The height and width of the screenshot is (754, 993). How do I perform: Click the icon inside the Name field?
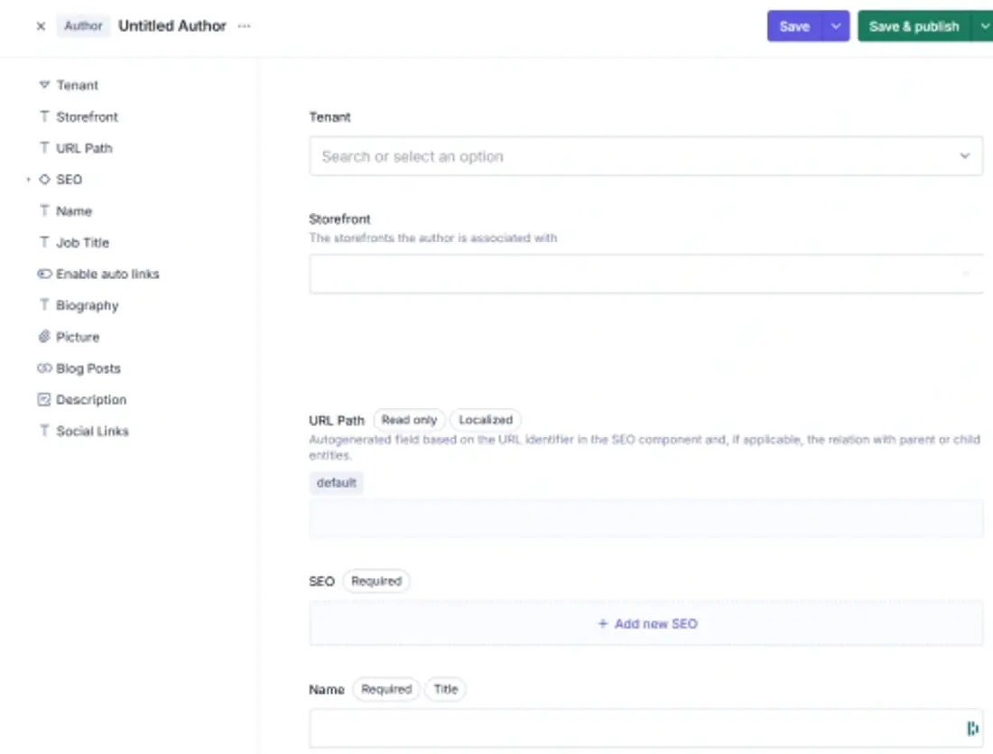[972, 729]
